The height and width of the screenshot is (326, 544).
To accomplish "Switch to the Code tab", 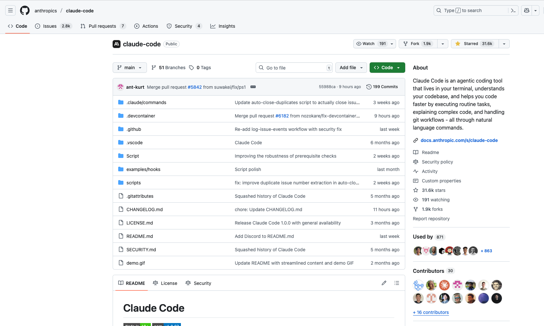I will [x=18, y=26].
